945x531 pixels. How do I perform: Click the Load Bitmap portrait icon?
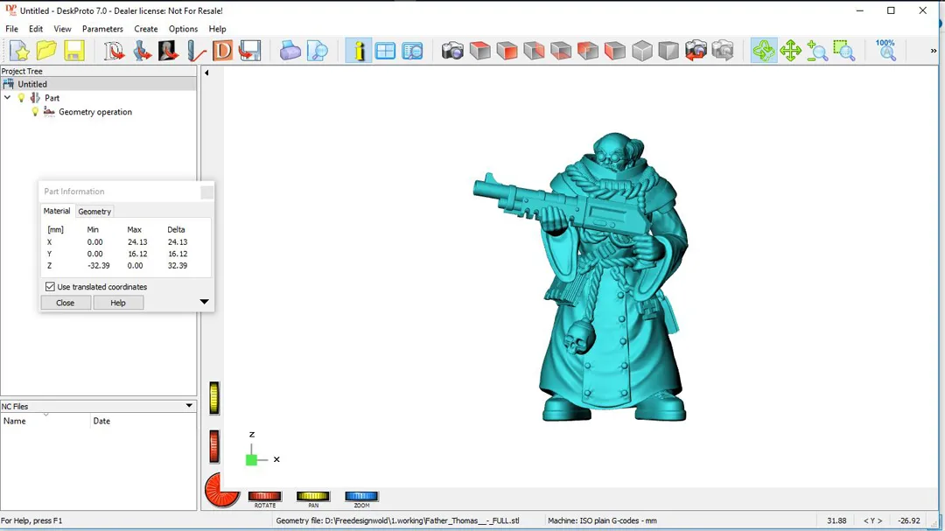pyautogui.click(x=168, y=51)
